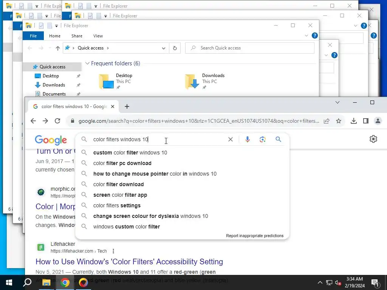Open a new Chrome tab
This screenshot has height=290, width=387.
(x=127, y=106)
